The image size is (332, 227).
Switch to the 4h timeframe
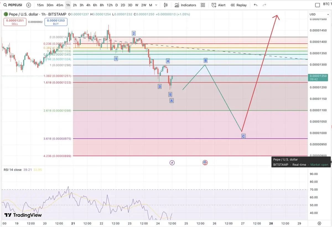(88, 5)
